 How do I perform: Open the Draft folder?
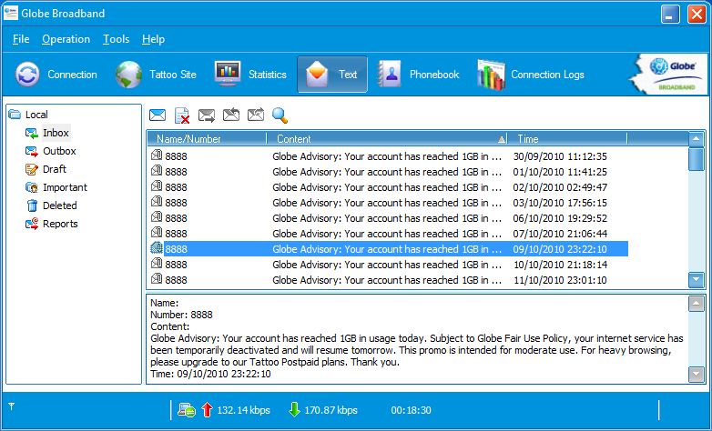(x=46, y=169)
